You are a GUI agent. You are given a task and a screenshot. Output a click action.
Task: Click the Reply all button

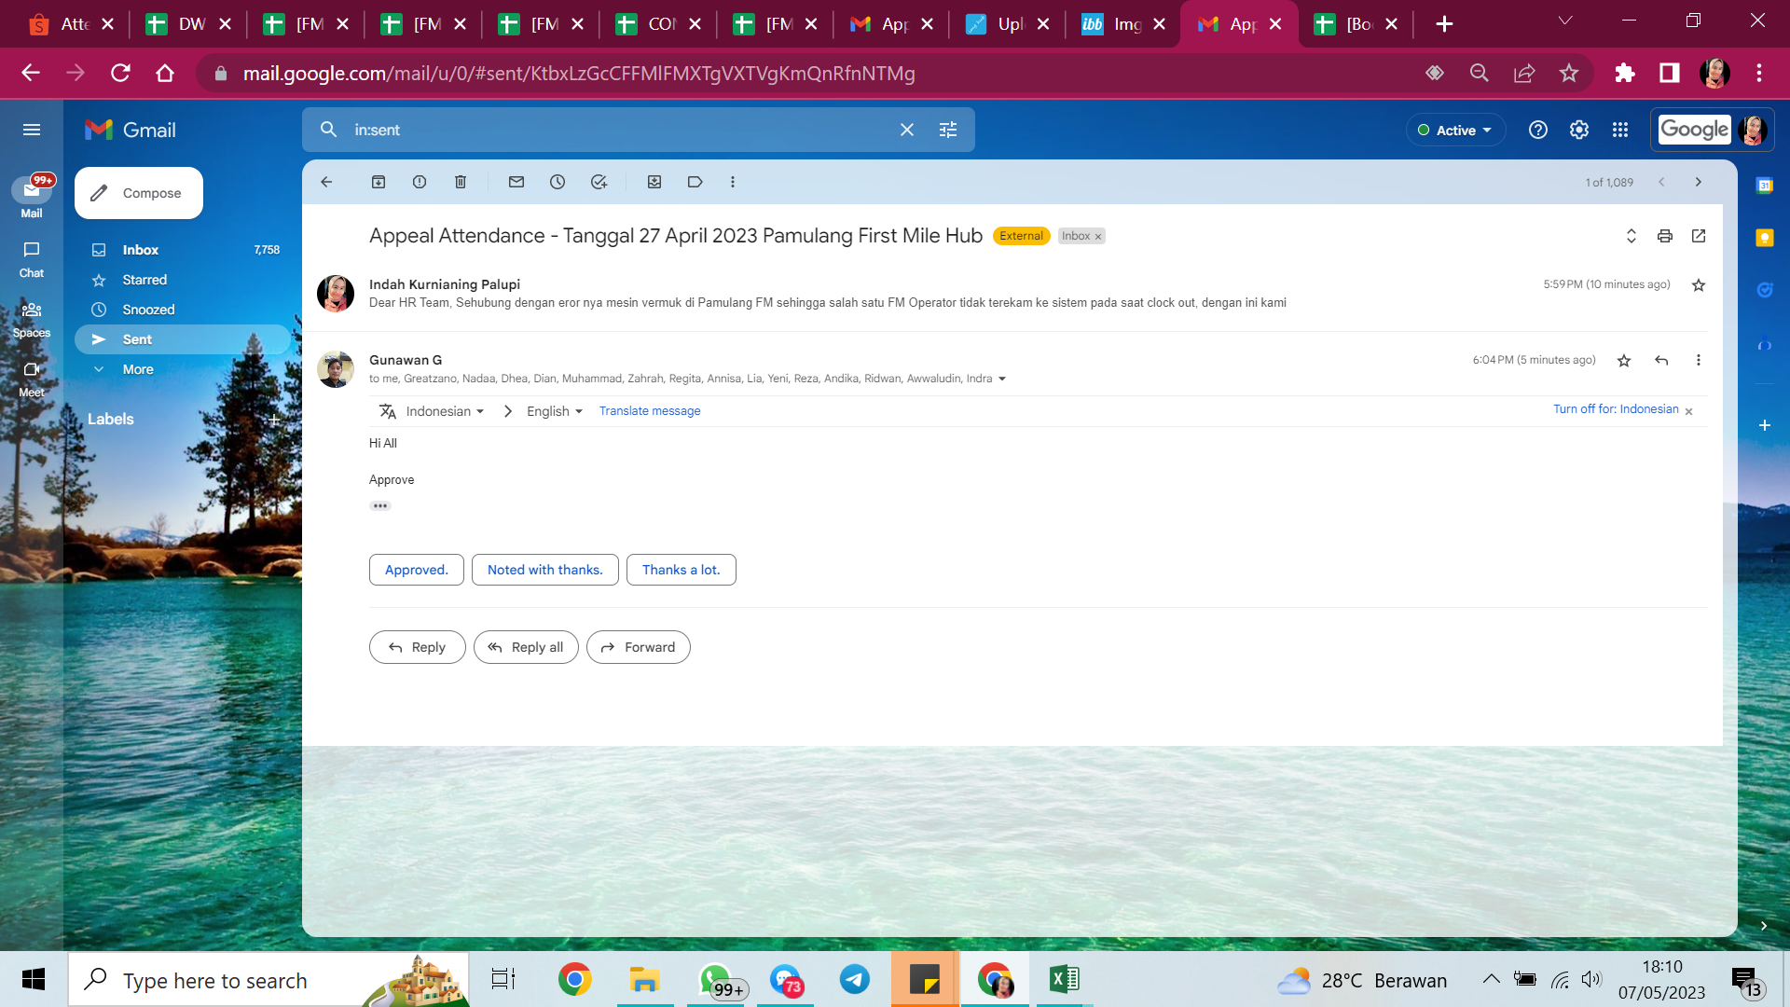526,647
